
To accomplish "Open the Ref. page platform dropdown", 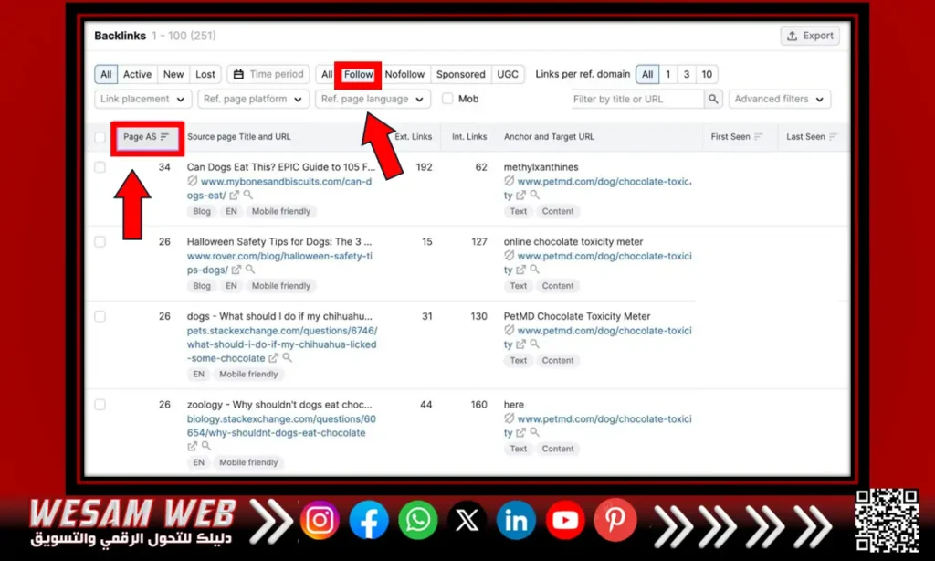I will point(252,99).
